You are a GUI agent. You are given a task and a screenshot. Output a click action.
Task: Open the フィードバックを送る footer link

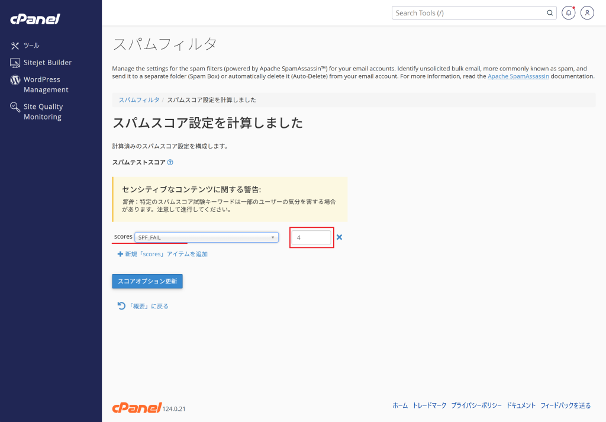565,405
